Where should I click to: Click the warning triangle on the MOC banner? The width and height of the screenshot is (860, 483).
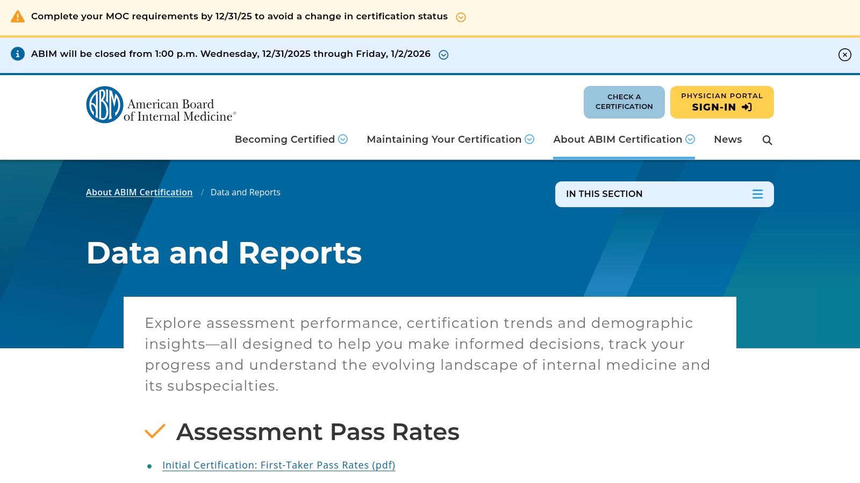(x=18, y=16)
